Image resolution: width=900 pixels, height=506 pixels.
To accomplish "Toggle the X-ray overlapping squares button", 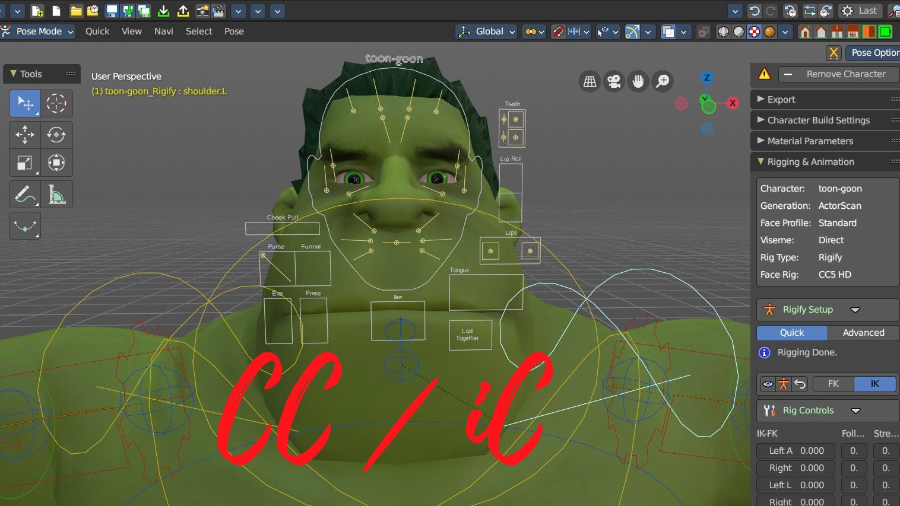I will tap(668, 31).
